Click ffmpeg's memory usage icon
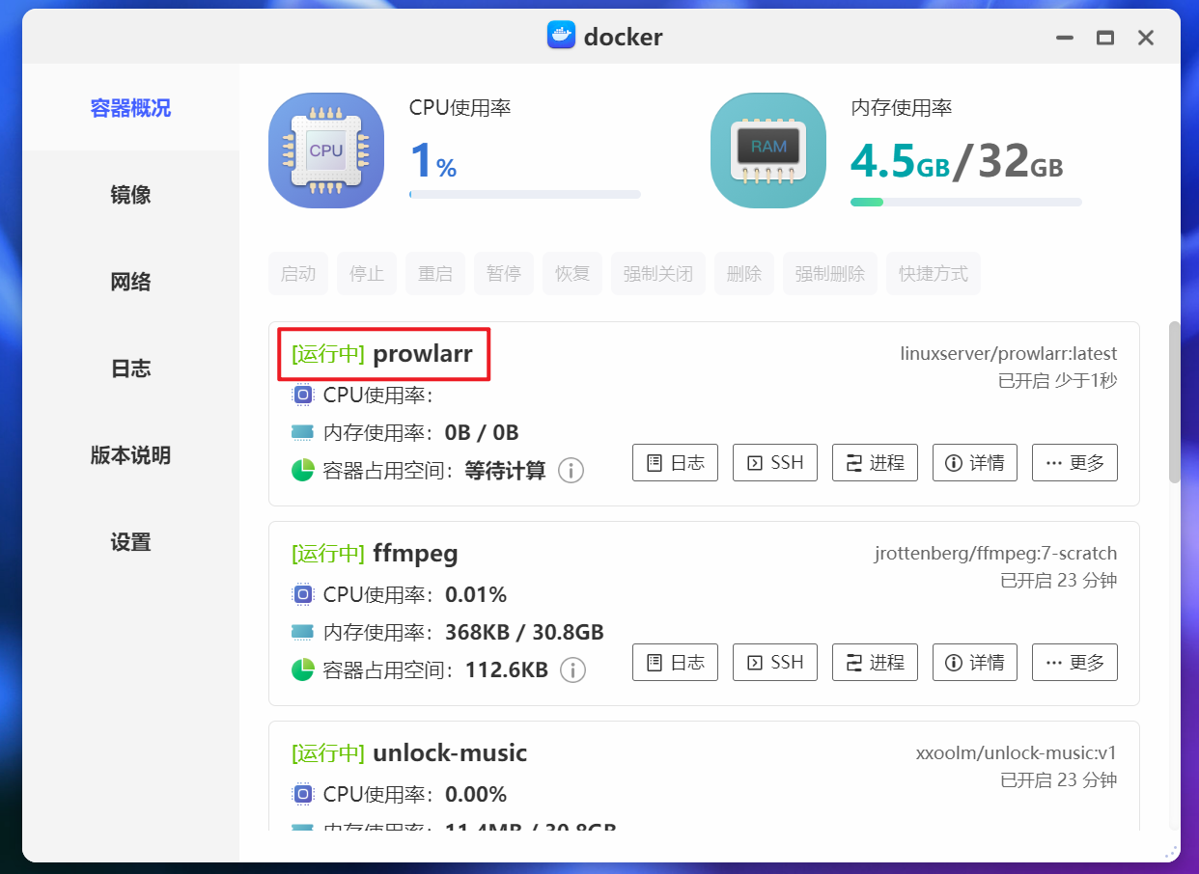The height and width of the screenshot is (874, 1199). click(303, 632)
